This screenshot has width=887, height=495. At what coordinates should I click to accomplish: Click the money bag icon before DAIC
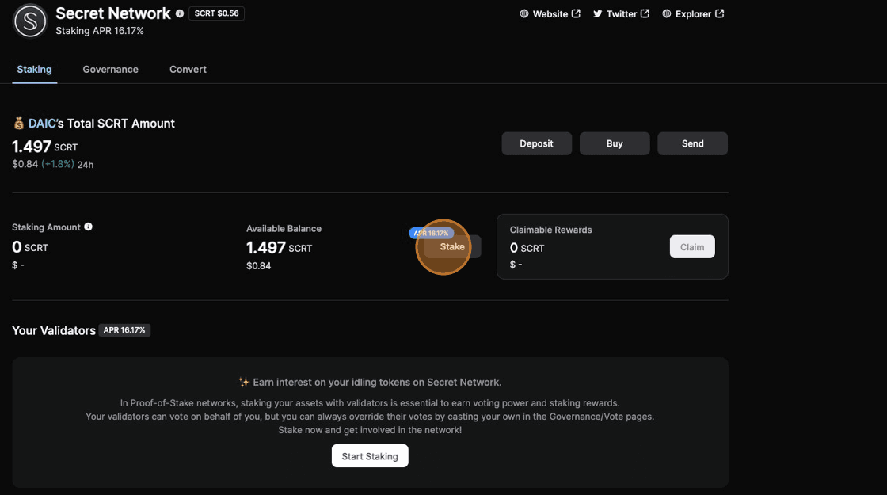pyautogui.click(x=19, y=124)
